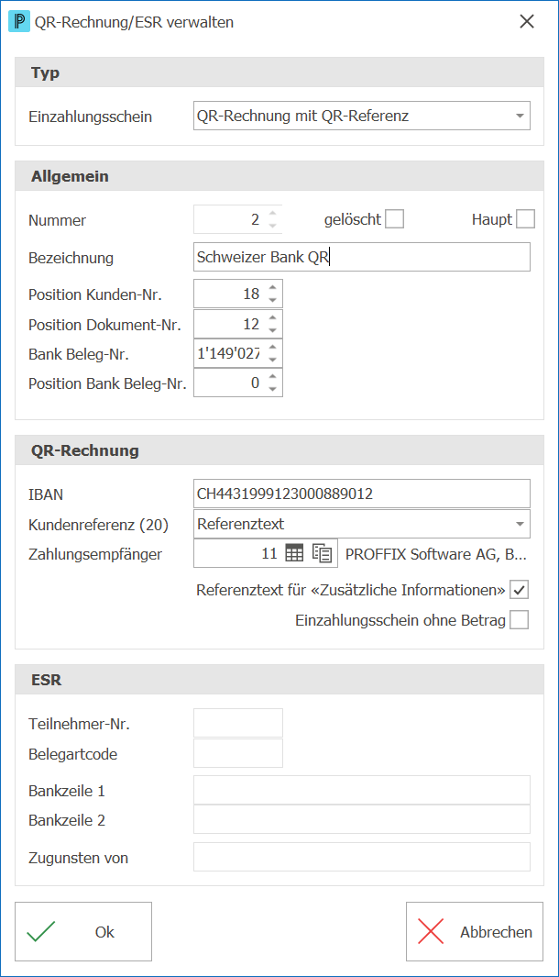
Task: Tick the gelöscht checkbox
Action: pyautogui.click(x=395, y=219)
